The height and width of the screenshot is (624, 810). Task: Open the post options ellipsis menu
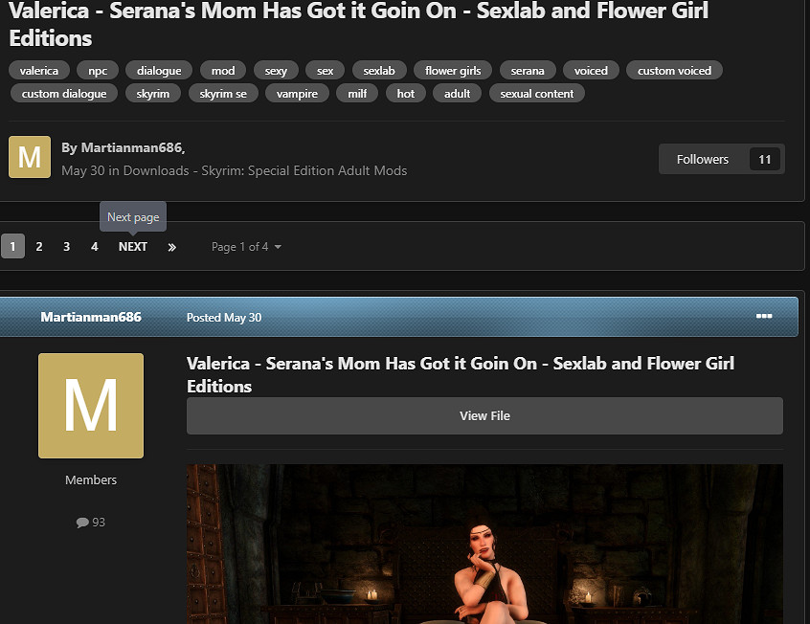763,317
